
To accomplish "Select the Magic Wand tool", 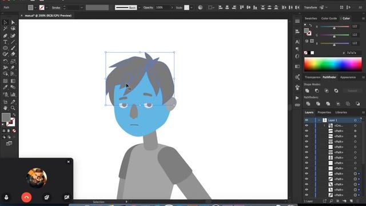I will (5, 29).
